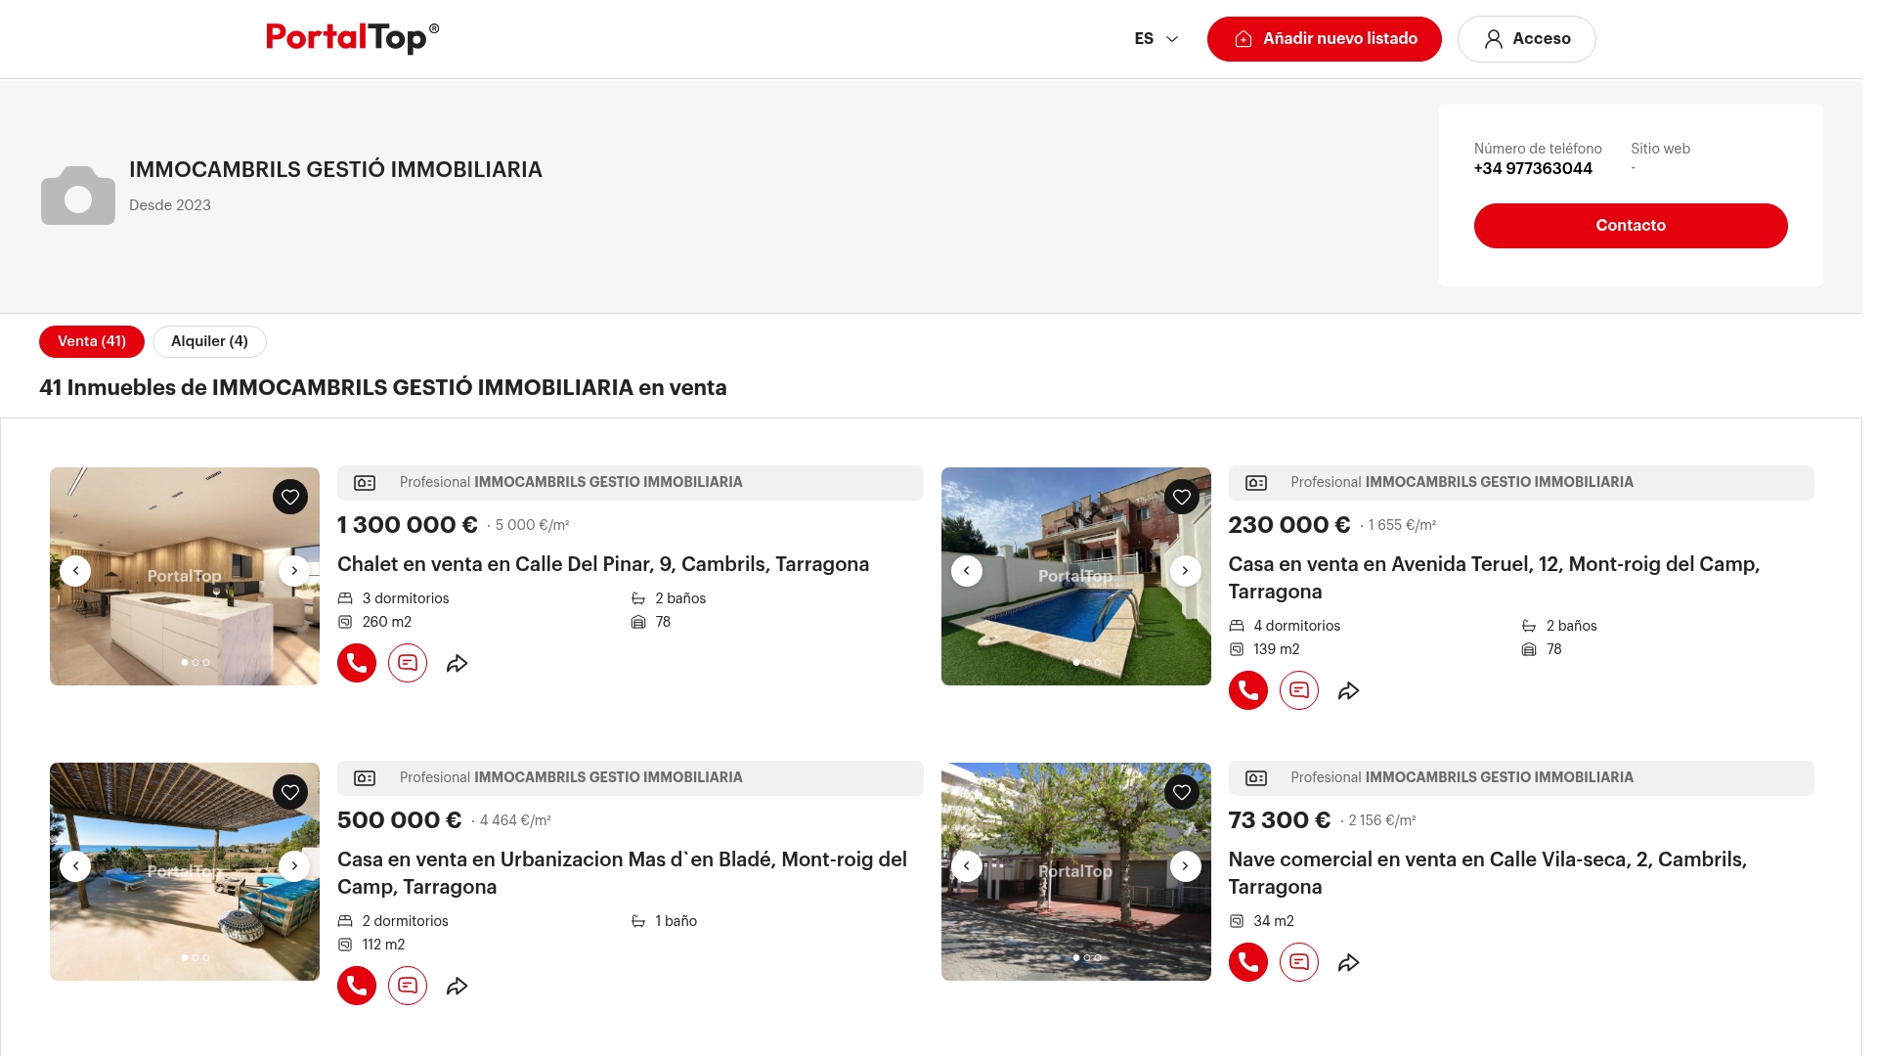This screenshot has width=1877, height=1056.
Task: Share the Mas d'en Bladé house listing
Action: 458,987
